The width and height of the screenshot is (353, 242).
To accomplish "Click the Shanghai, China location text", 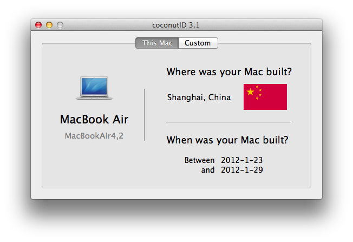I will tap(199, 97).
